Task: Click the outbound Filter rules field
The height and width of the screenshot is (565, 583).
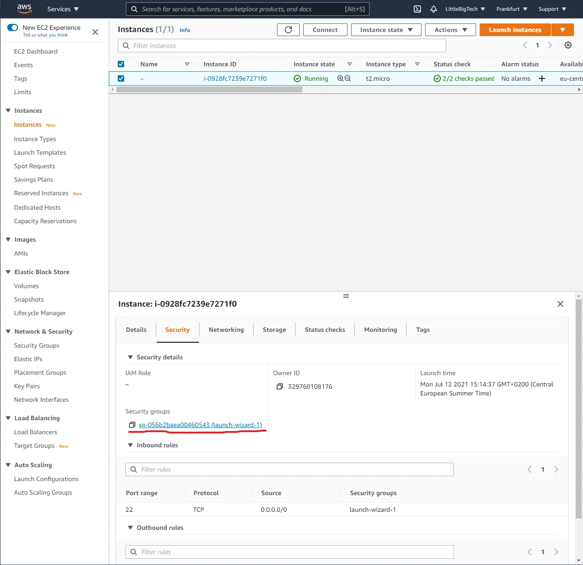Action: (x=289, y=552)
